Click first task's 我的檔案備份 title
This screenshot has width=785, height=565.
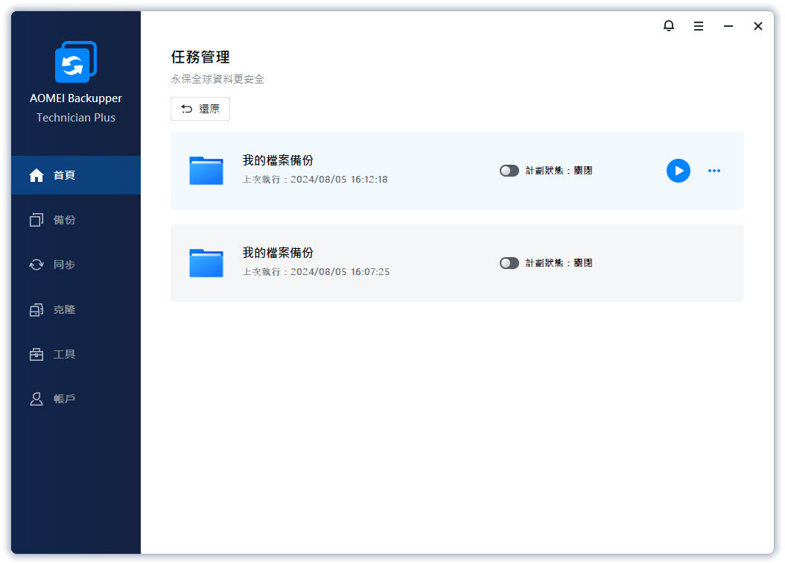(278, 160)
